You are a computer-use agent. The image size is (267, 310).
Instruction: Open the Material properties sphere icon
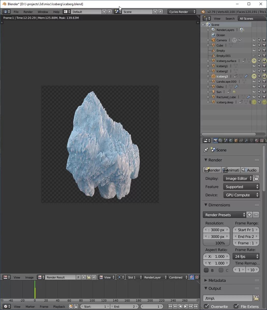click(x=257, y=140)
